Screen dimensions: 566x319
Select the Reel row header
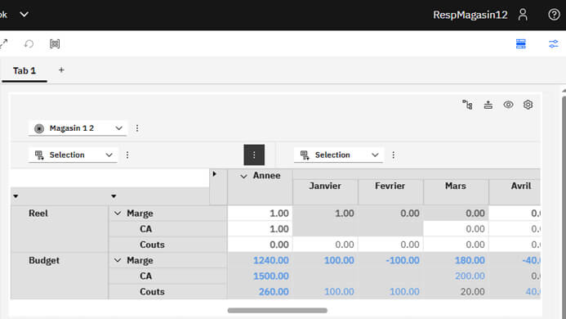tap(60, 229)
